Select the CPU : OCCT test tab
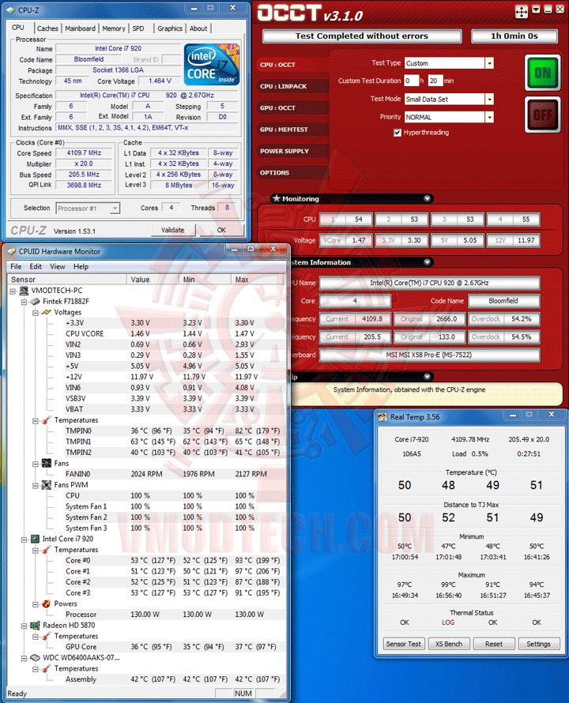 [292, 65]
